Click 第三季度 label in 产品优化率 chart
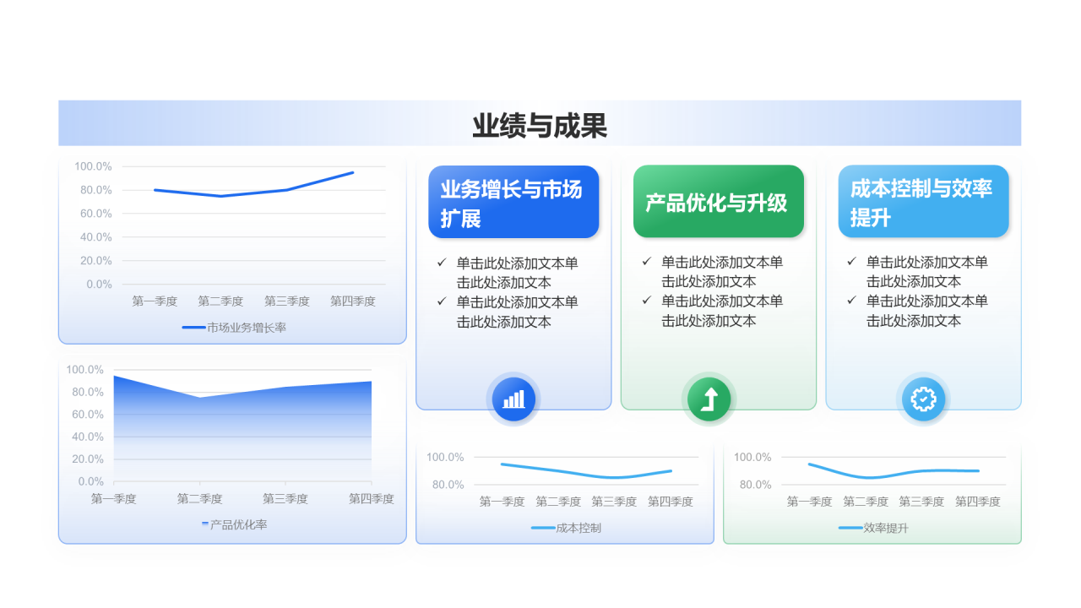 tap(285, 499)
